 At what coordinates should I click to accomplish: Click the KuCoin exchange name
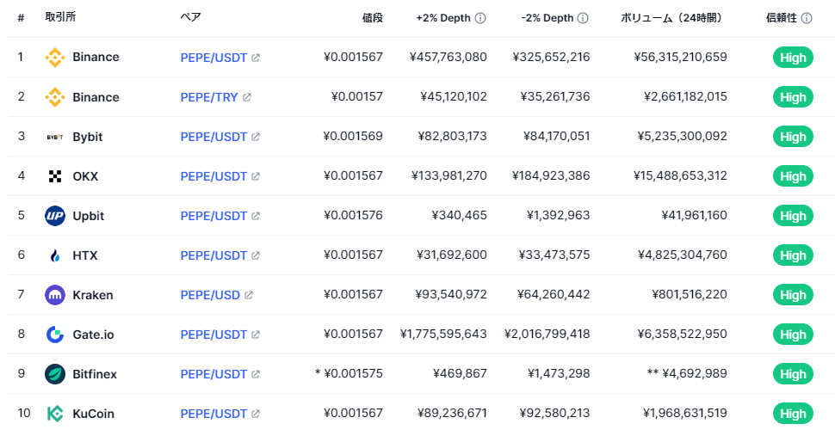click(93, 414)
